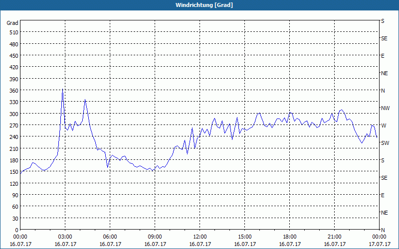The height and width of the screenshot is (249, 399).
Task: Click the S compass label on the 180 gridline
Action: pyautogui.click(x=383, y=160)
